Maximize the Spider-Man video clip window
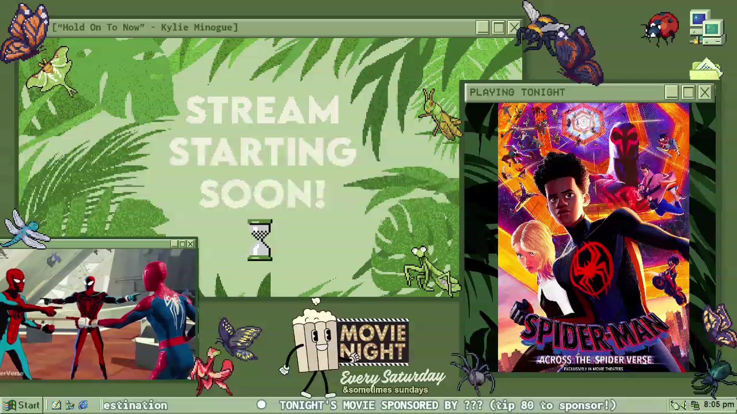737x414 pixels. tap(182, 244)
